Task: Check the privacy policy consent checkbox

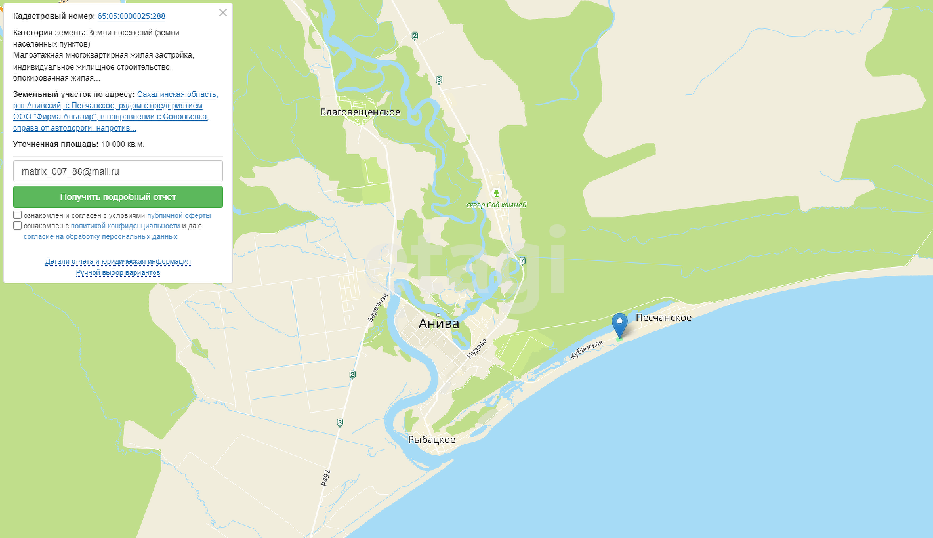Action: (18, 226)
